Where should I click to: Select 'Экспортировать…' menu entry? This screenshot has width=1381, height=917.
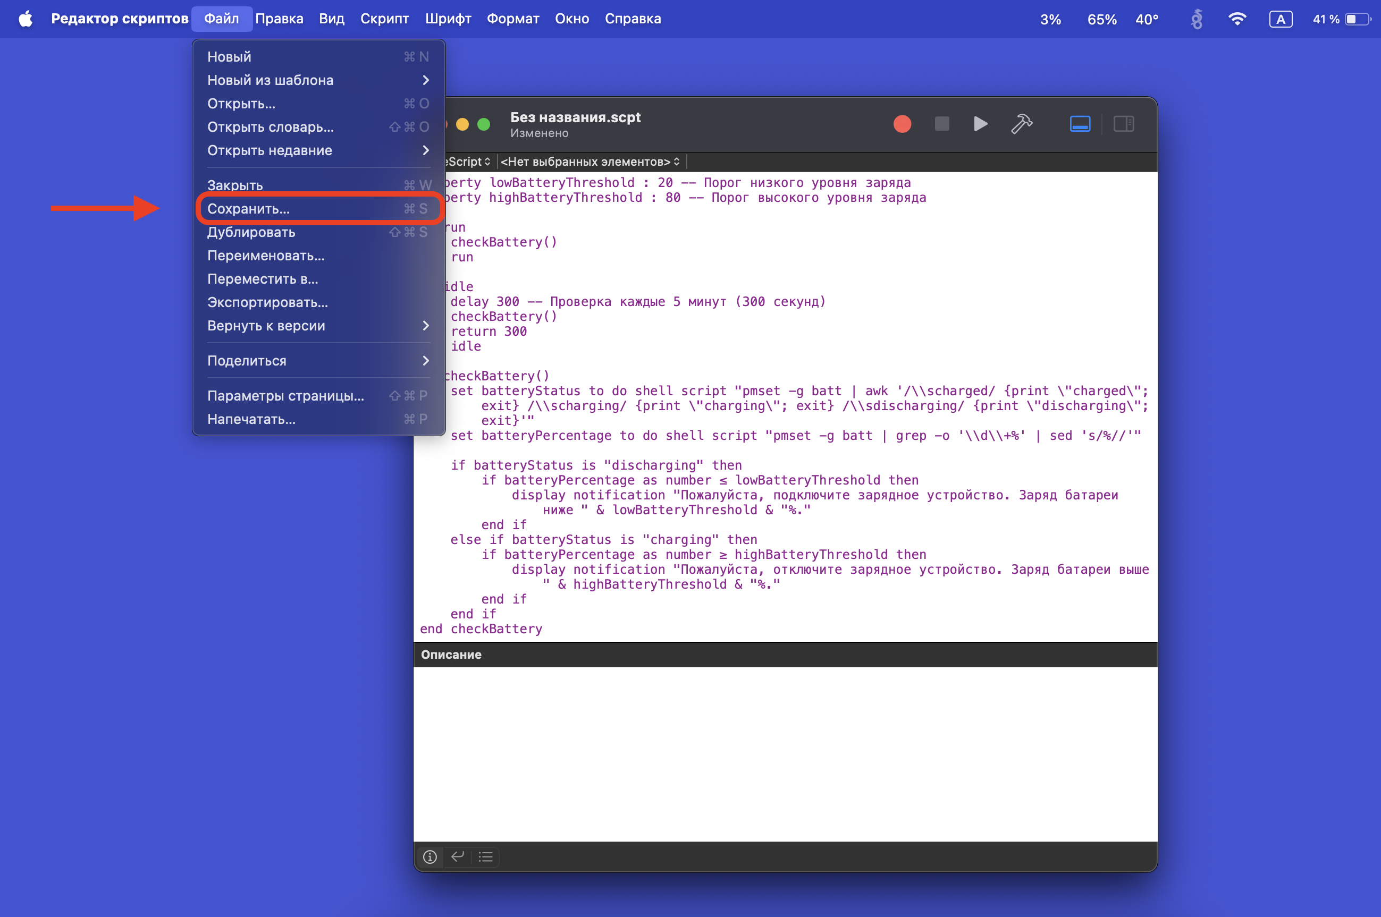pos(267,302)
